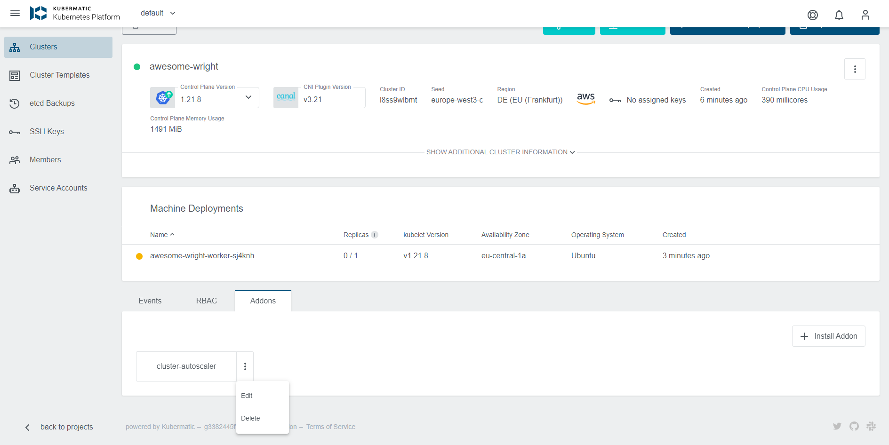Open the hamburger navigation menu
Viewport: 889px width, 445px height.
click(15, 13)
